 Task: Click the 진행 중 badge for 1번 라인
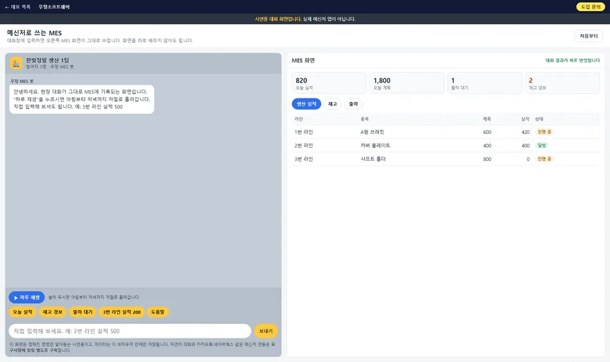click(544, 132)
